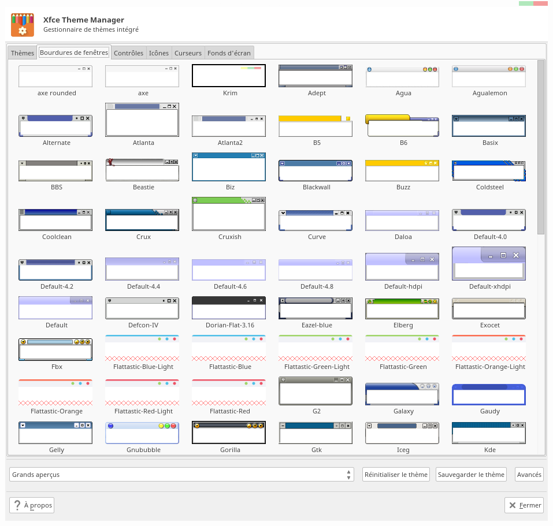Go to the Fonds d'écran tab

pos(229,53)
